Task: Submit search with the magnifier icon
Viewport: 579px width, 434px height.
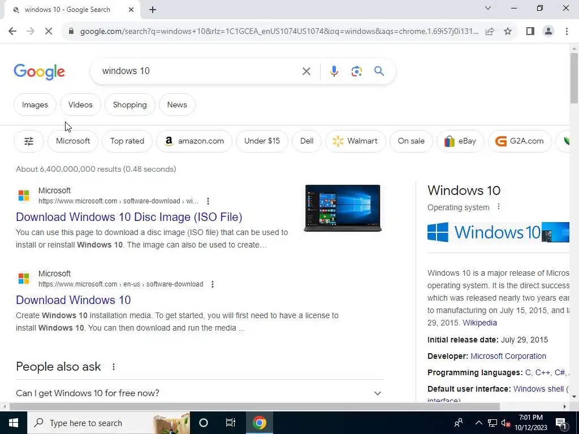Action: coord(379,71)
